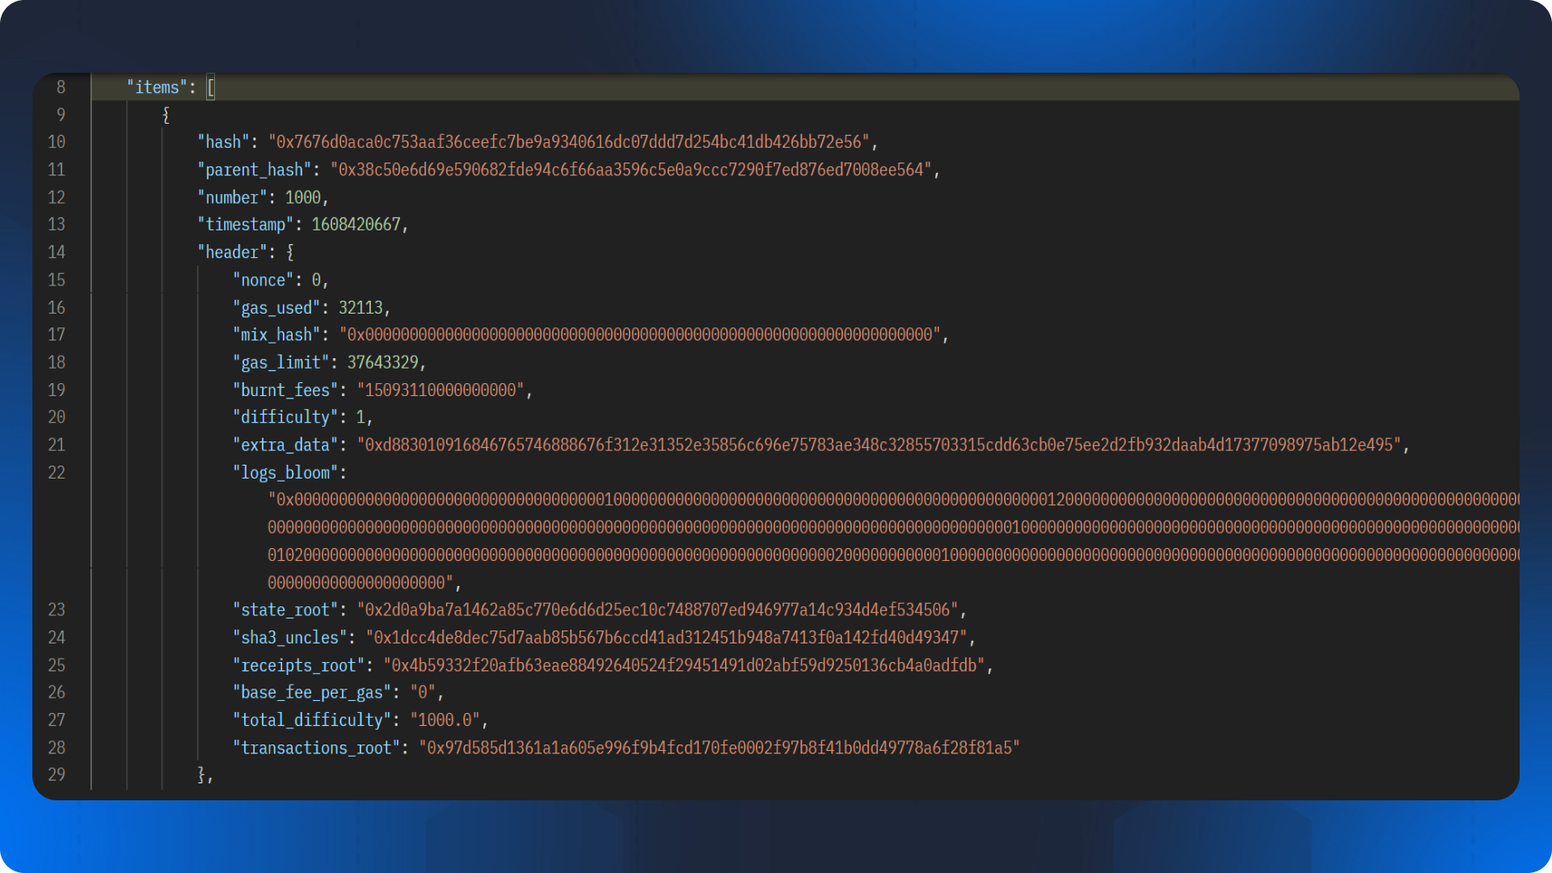Click the "extra_data" key
Image resolution: width=1552 pixels, height=873 pixels.
tap(285, 445)
